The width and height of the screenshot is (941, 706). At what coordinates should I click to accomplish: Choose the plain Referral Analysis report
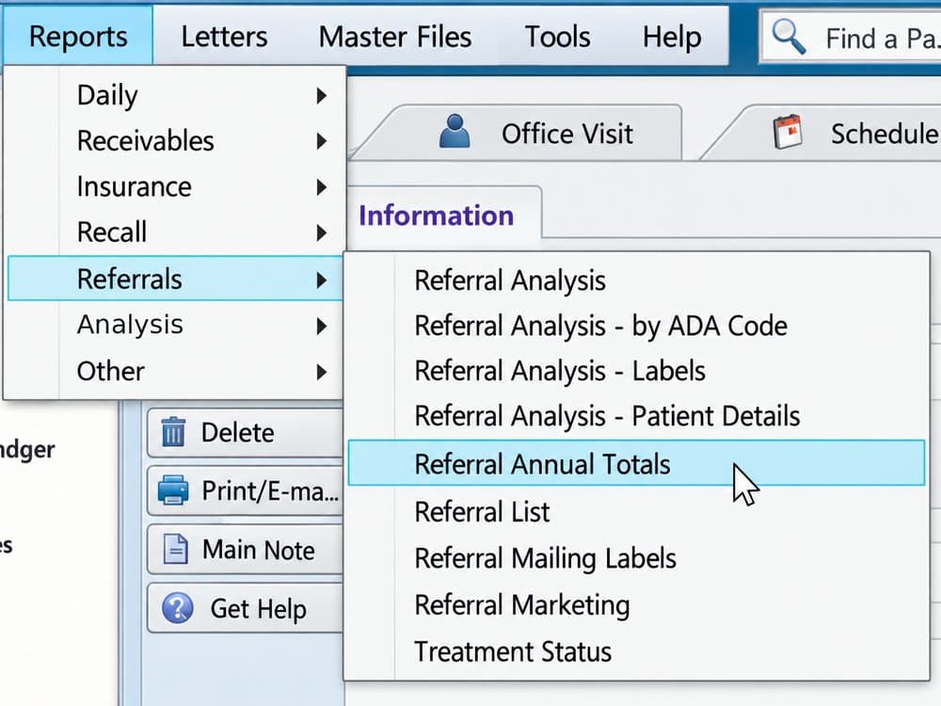pos(636,281)
